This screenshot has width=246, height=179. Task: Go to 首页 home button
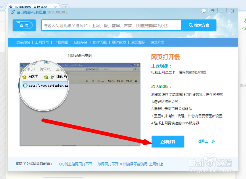[24, 25]
